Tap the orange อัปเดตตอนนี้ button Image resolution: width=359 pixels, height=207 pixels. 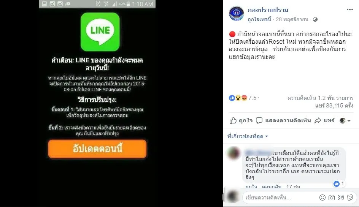pos(97,149)
